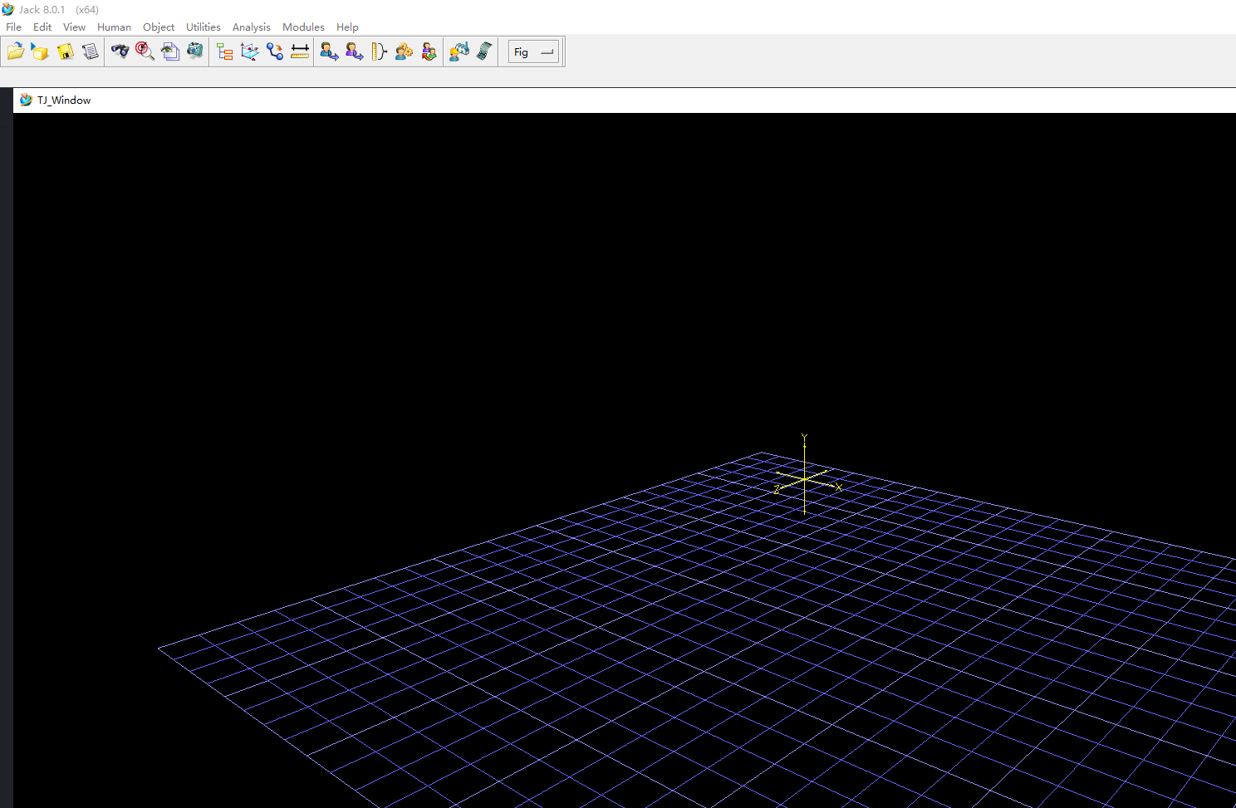Open the Human menu
Viewport: 1236px width, 808px height.
(x=114, y=27)
